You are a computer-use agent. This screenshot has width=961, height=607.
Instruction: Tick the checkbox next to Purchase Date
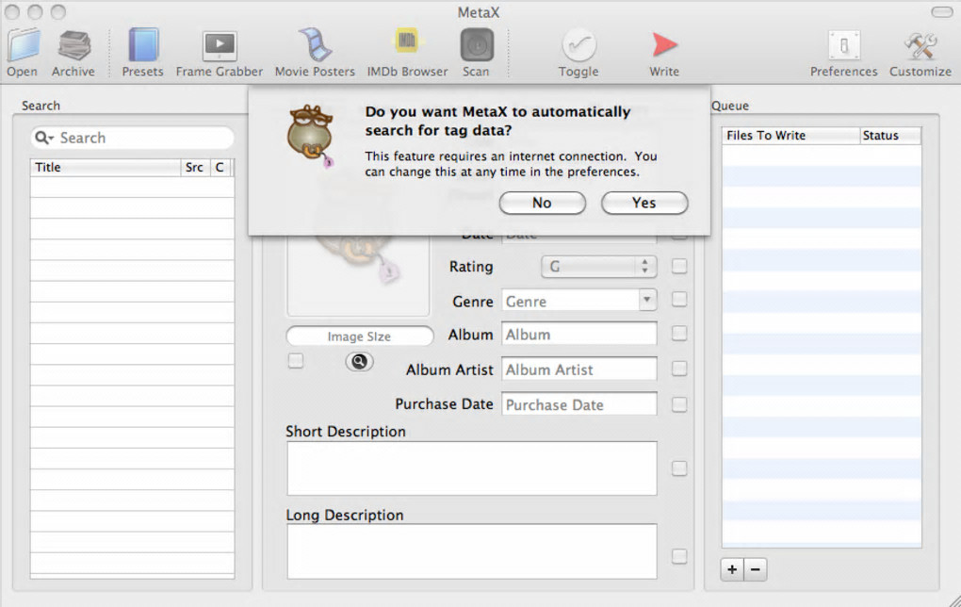click(679, 404)
